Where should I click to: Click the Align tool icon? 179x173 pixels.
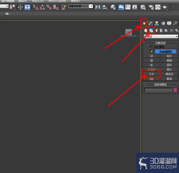105,7
